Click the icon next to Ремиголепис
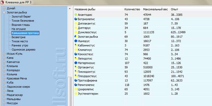The height and width of the screenshot is (106, 212). (76, 85)
